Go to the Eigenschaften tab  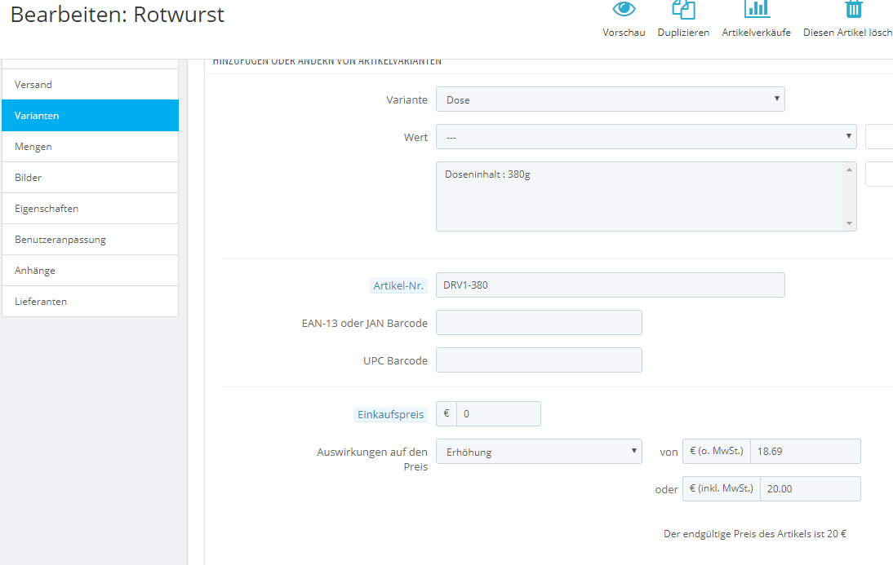pyautogui.click(x=90, y=209)
